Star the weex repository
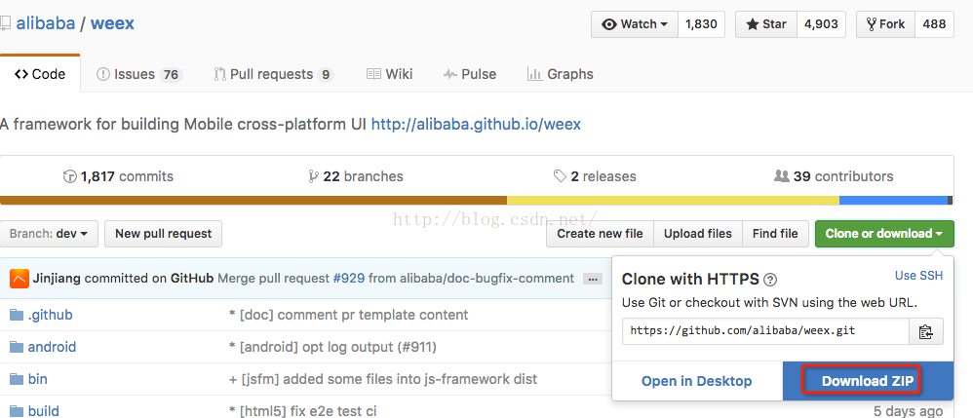The height and width of the screenshot is (418, 973). click(x=766, y=24)
